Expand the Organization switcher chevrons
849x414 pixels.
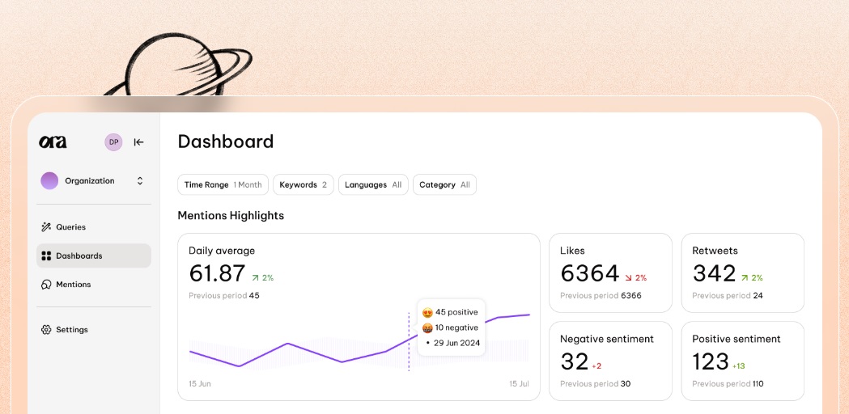(x=140, y=181)
